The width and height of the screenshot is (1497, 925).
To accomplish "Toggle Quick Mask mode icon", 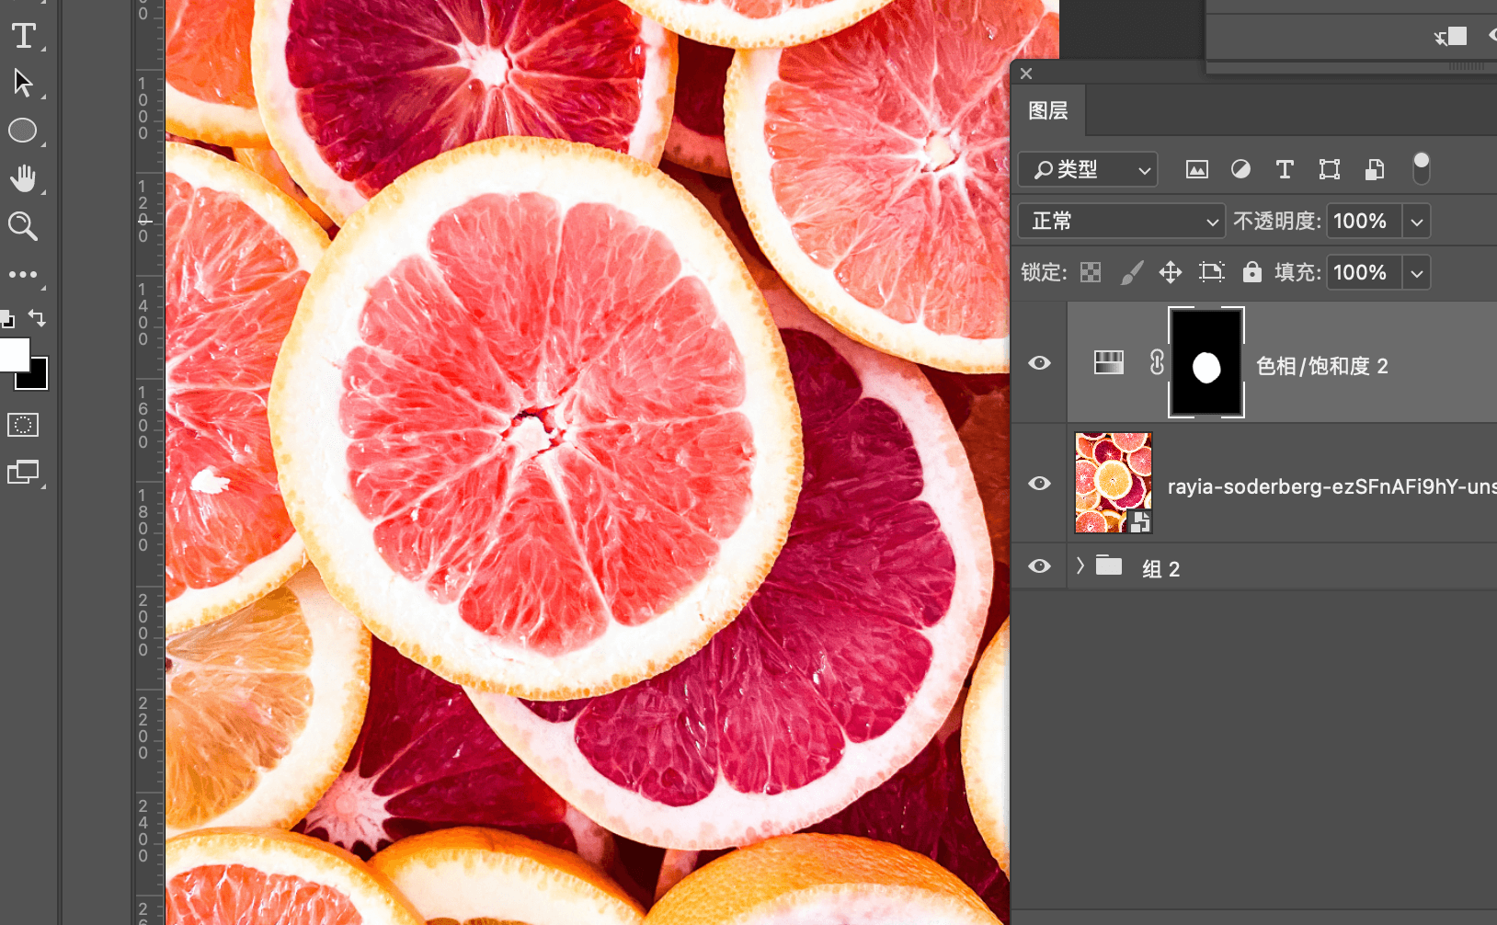I will [x=23, y=425].
